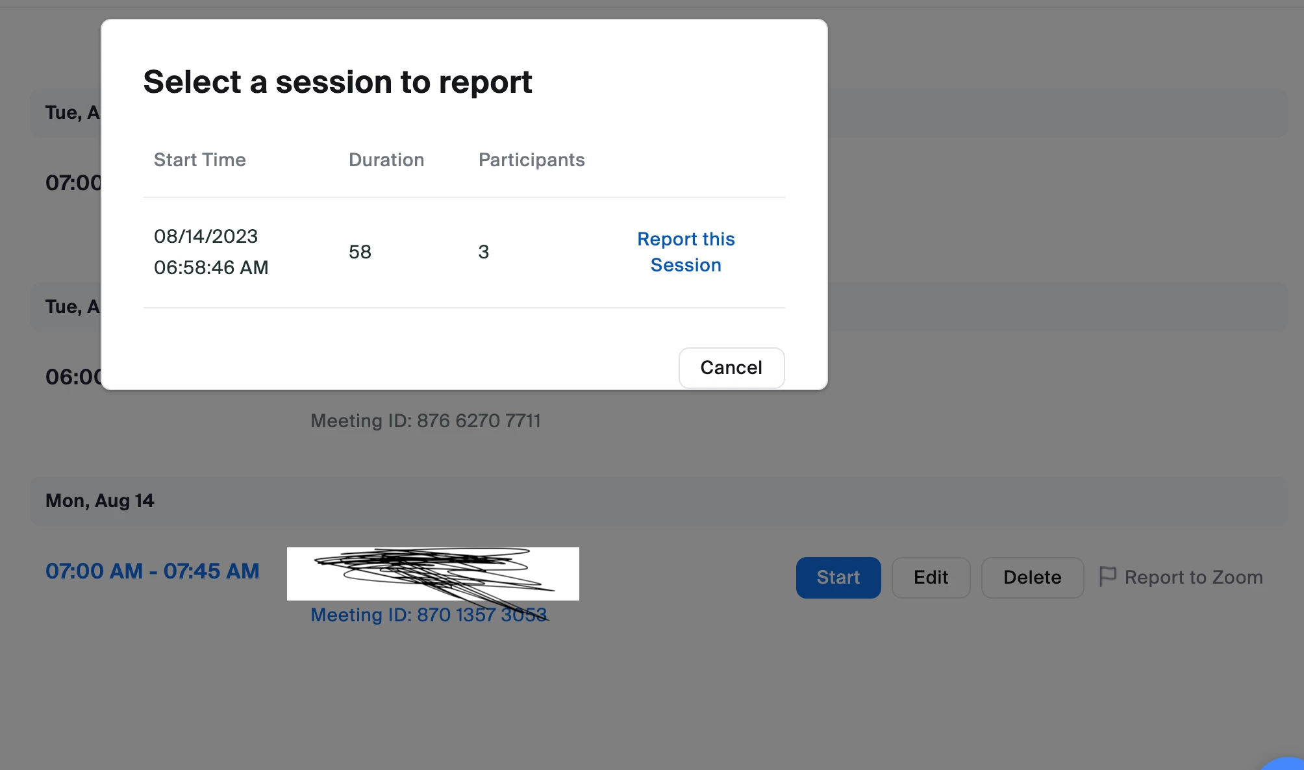Cancel the session report dialog
The width and height of the screenshot is (1304, 770).
731,367
